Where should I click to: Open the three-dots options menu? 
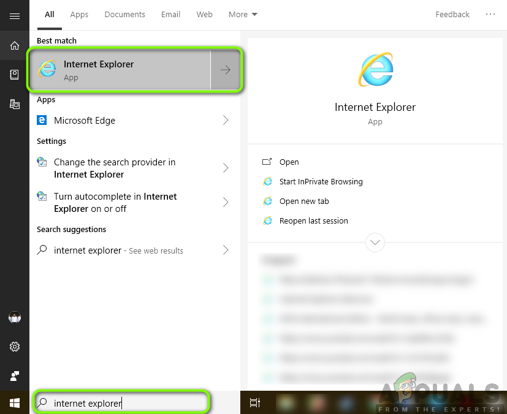click(x=490, y=14)
